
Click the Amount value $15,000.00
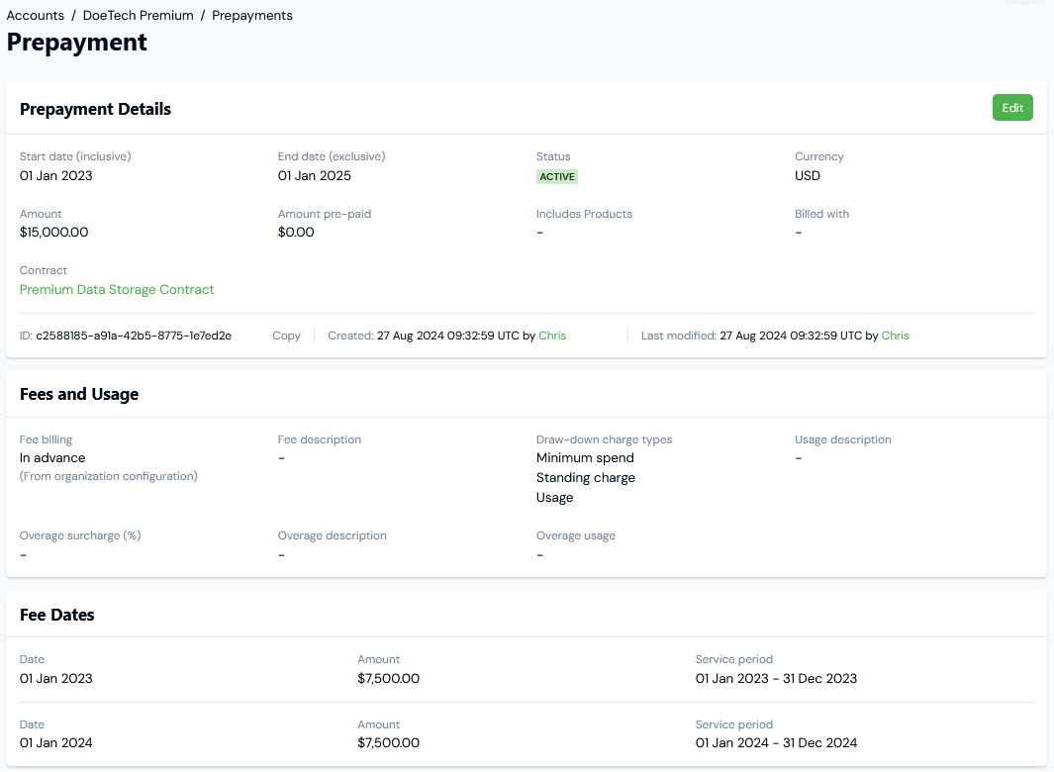[53, 232]
